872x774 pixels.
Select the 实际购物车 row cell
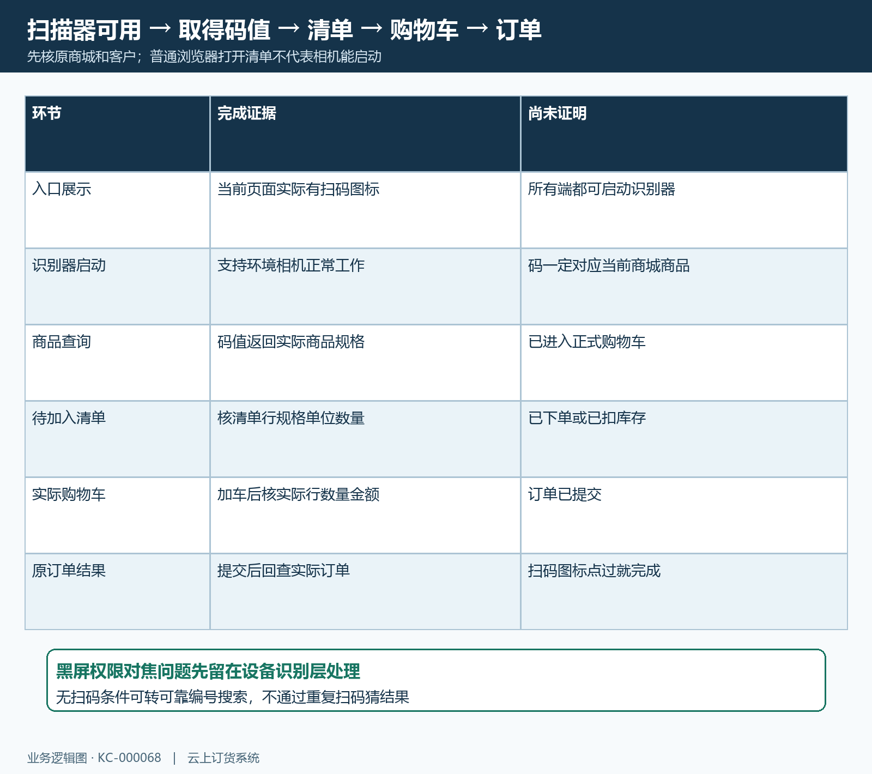coord(117,516)
